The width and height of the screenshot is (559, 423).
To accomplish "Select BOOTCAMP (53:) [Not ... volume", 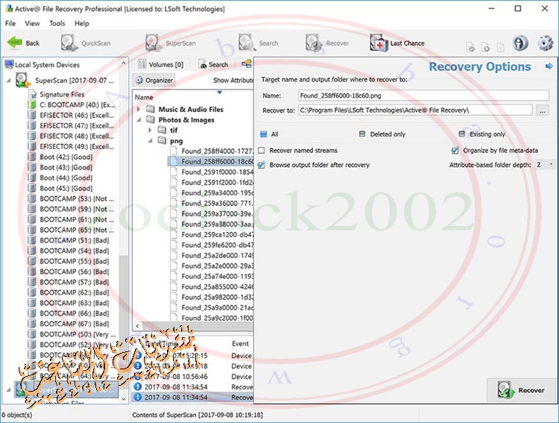I will click(x=72, y=198).
